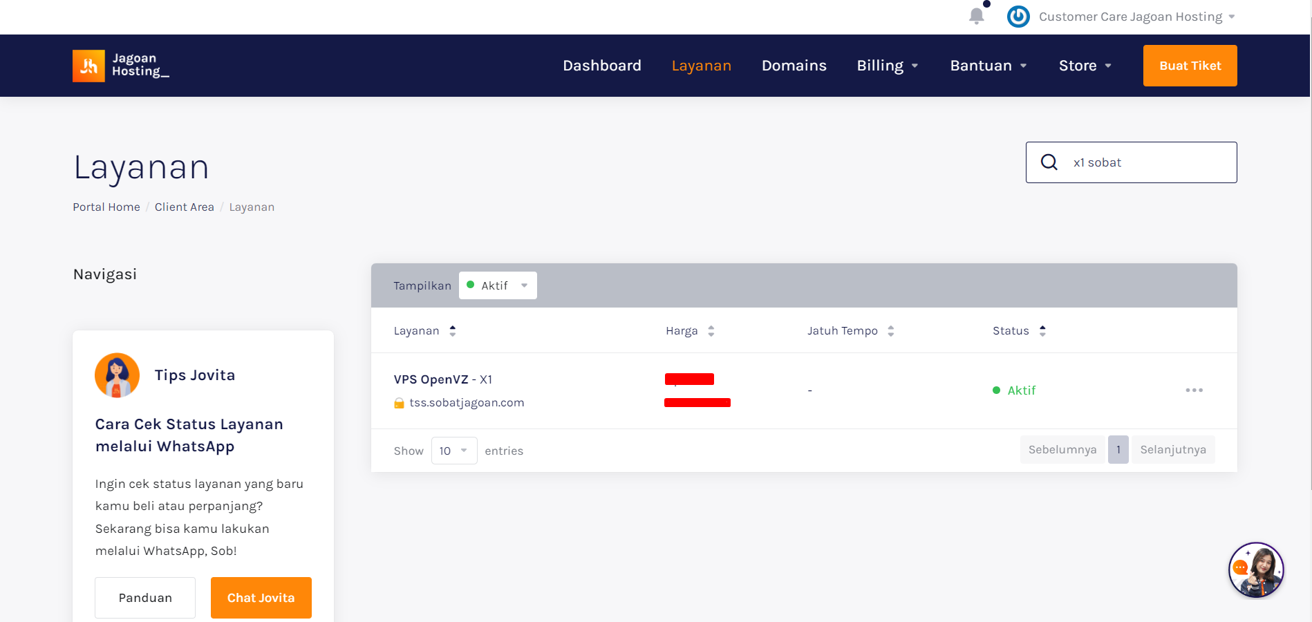Focus the search field containing x1 sobat
The image size is (1312, 622).
(x=1132, y=162)
